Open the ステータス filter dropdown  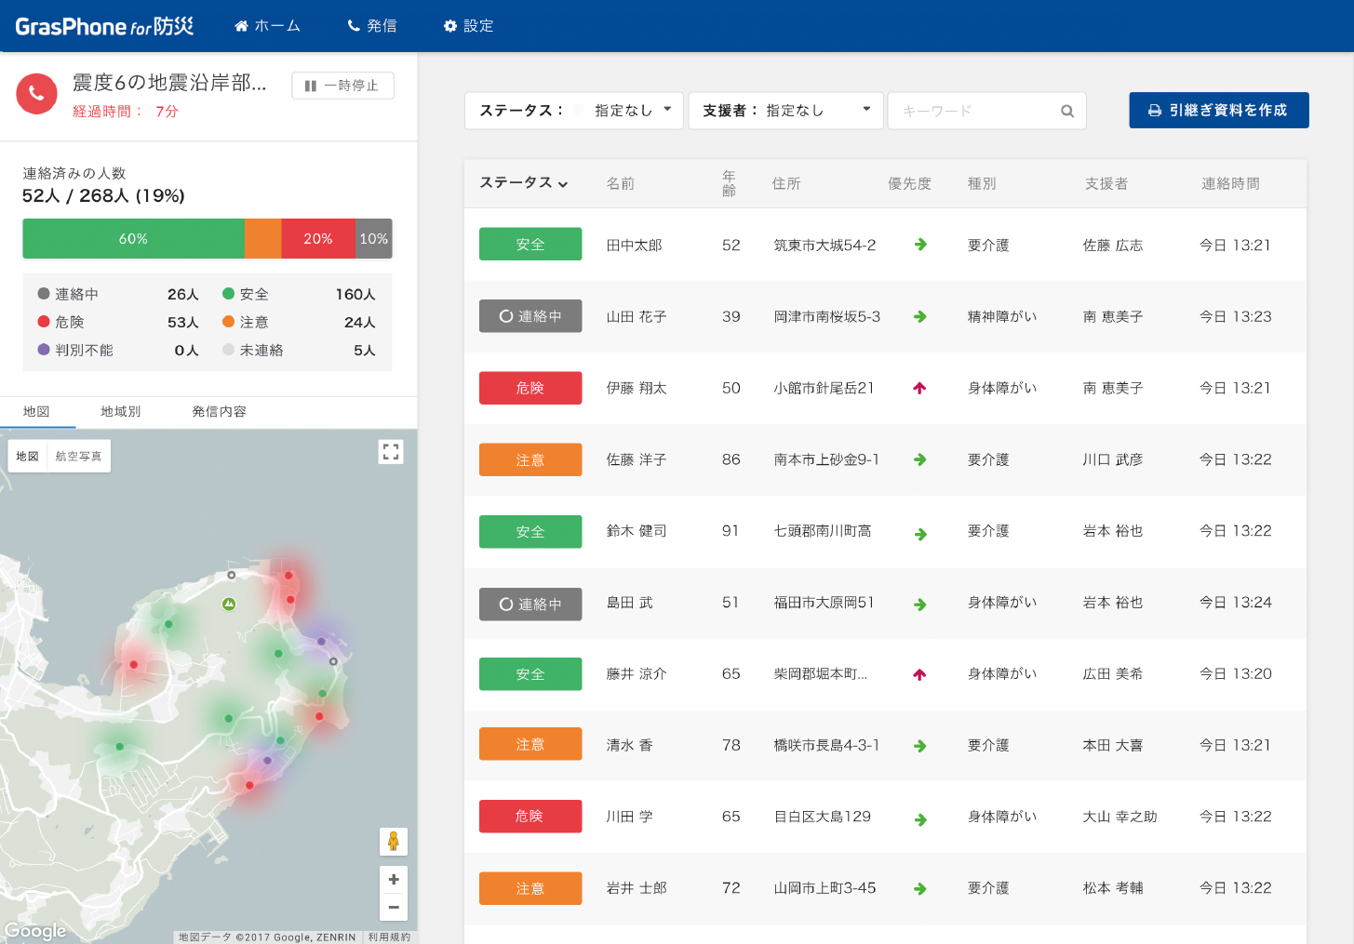(x=573, y=111)
